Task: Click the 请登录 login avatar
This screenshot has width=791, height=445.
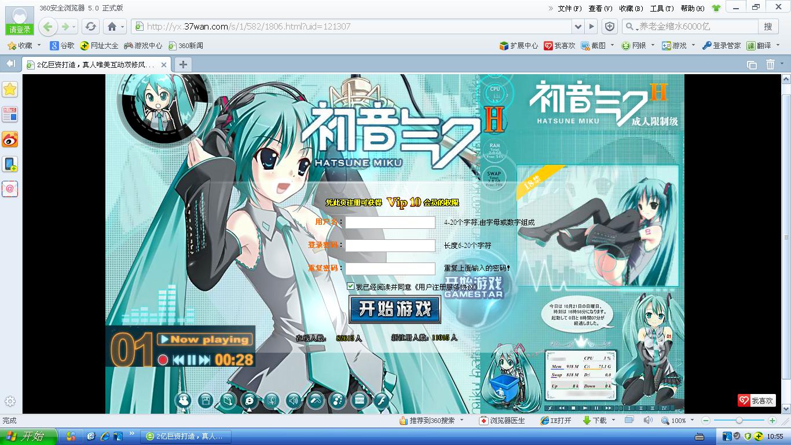Action: coord(20,21)
